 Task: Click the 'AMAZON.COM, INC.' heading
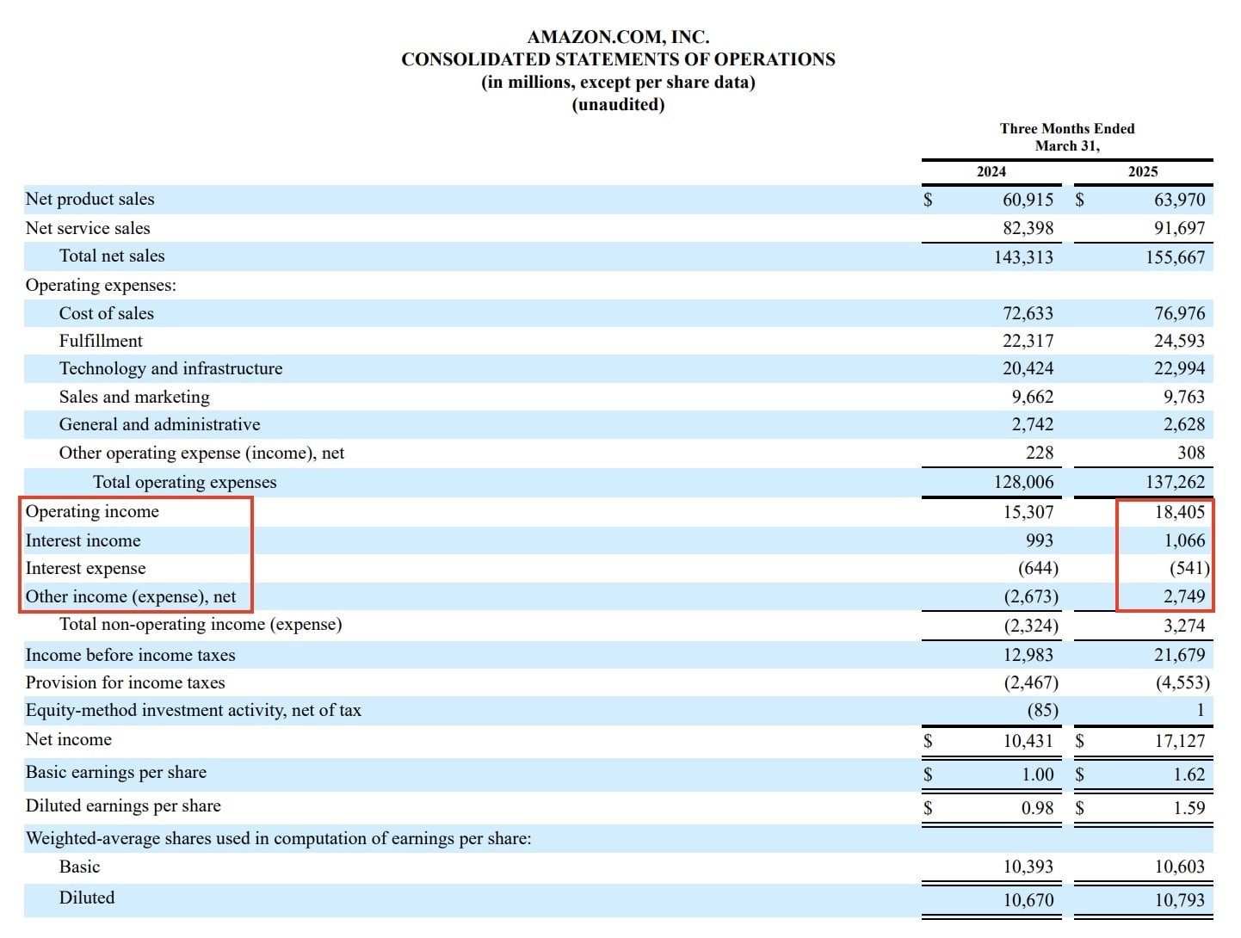tap(618, 37)
